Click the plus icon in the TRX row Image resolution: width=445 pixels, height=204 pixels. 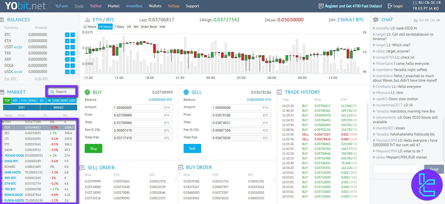pyautogui.click(x=67, y=53)
